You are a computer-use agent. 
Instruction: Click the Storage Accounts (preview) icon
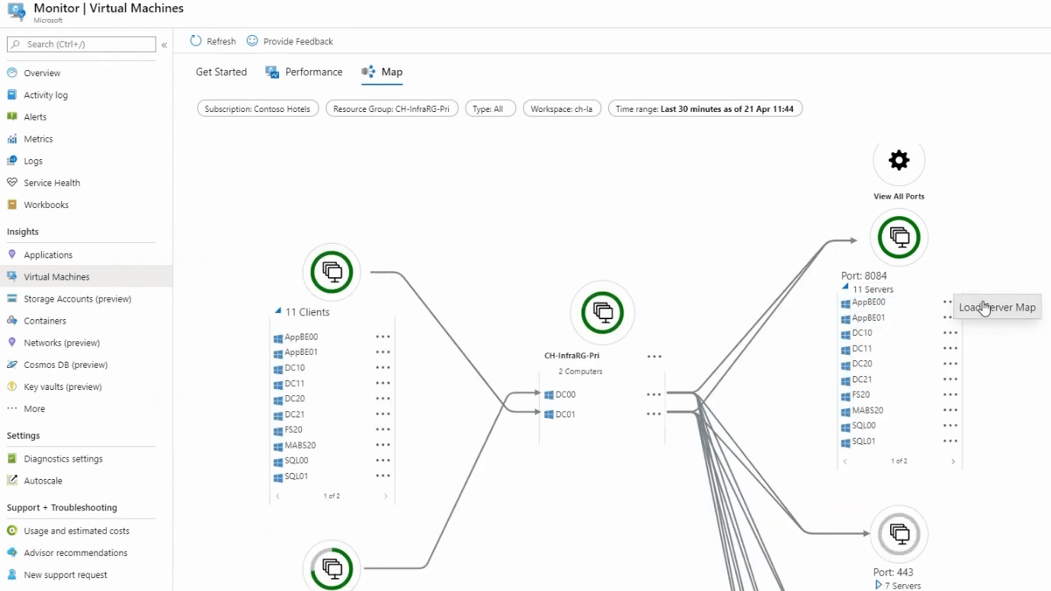pos(11,299)
